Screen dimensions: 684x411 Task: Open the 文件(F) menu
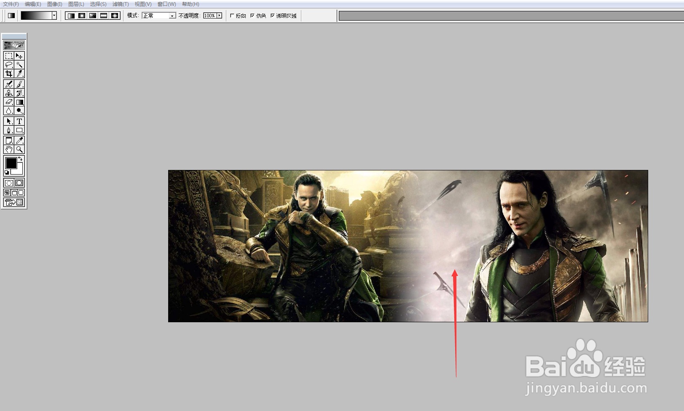[11, 4]
